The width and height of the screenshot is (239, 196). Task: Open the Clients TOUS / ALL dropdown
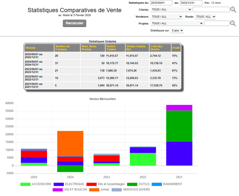point(171,10)
